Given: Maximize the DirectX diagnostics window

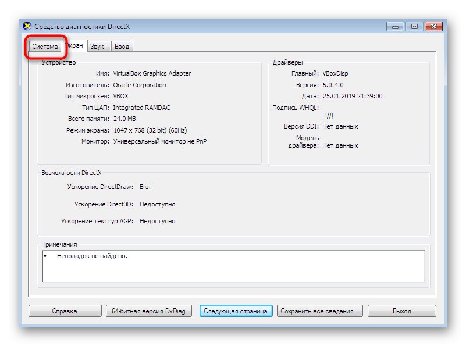Looking at the screenshot, I should [x=414, y=26].
